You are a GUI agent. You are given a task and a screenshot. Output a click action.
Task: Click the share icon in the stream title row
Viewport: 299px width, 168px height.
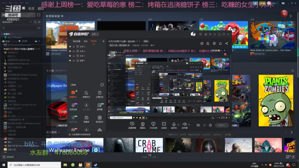[x=226, y=43]
